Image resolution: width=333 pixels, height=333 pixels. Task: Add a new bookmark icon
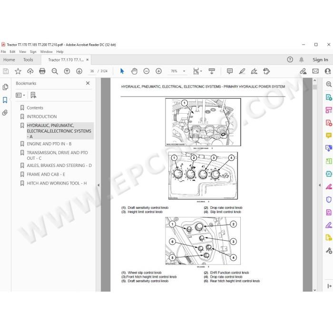point(33,95)
